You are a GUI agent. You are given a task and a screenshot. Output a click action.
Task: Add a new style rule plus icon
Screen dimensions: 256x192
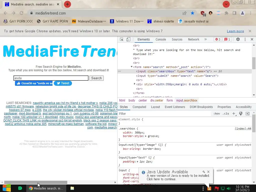pos(234,114)
